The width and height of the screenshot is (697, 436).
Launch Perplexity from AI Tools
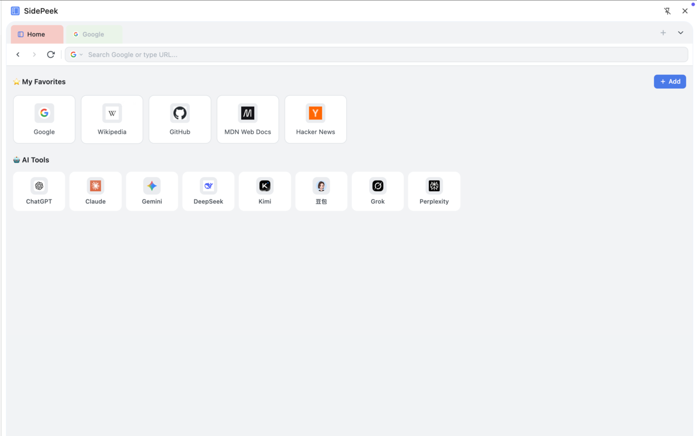pyautogui.click(x=434, y=191)
